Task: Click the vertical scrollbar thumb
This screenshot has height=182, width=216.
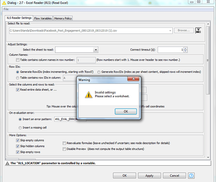Action: click(x=208, y=60)
